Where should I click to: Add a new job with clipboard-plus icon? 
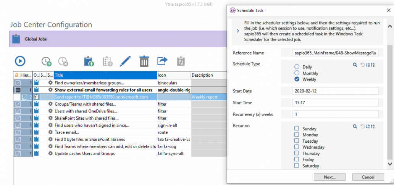pos(89,61)
